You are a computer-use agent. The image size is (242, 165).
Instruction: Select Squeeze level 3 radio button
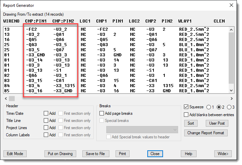(229, 107)
